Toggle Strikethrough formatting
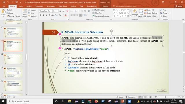This screenshot has height=104, width=185. point(53,15)
